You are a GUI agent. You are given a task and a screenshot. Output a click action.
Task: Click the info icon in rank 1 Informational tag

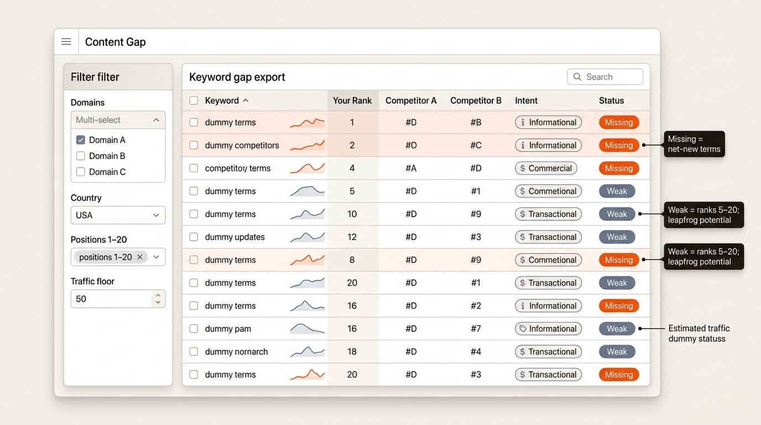point(523,122)
